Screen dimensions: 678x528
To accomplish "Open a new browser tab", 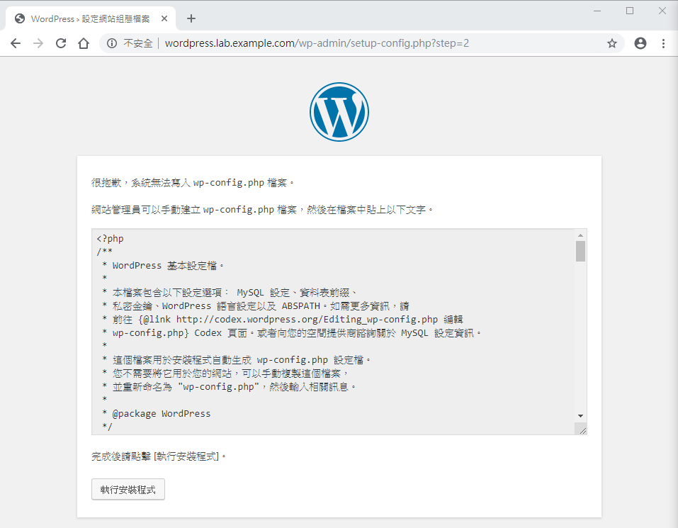I will click(191, 18).
